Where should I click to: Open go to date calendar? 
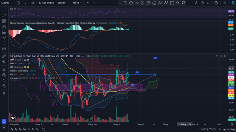click(x=43, y=129)
